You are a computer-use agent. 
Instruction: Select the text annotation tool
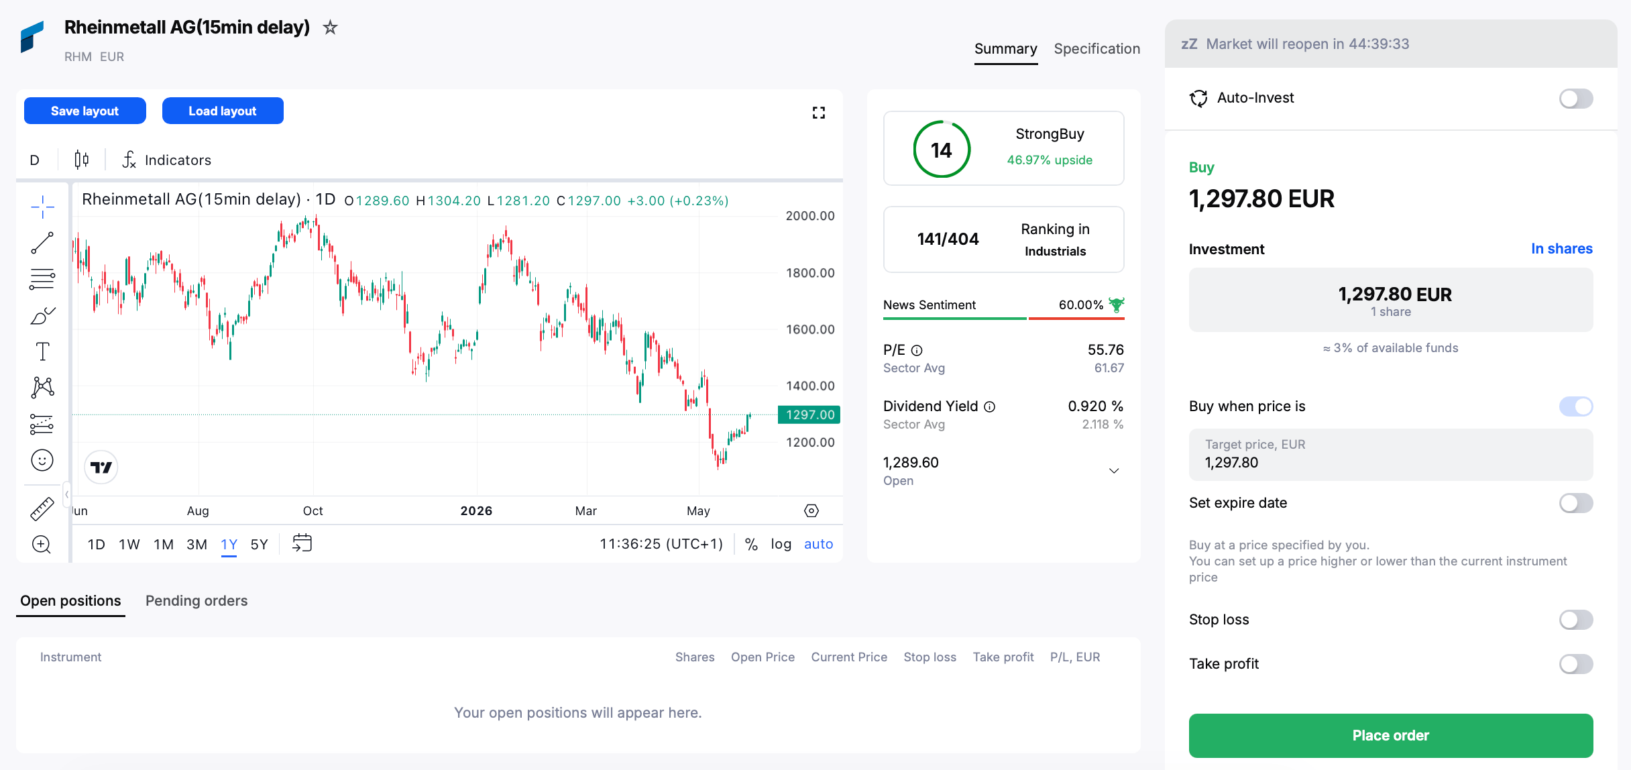point(42,351)
